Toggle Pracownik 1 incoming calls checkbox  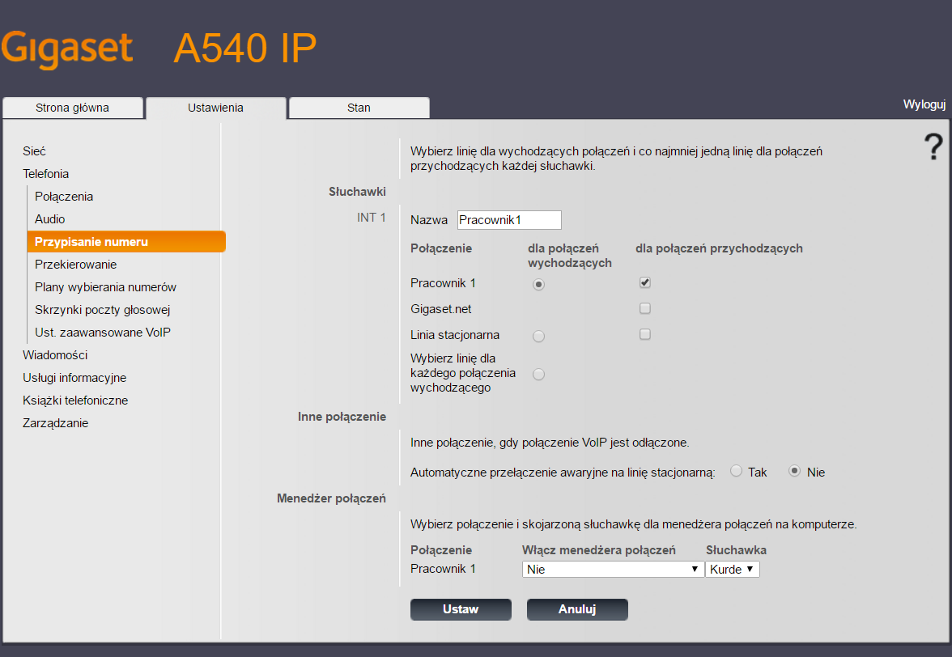click(644, 282)
